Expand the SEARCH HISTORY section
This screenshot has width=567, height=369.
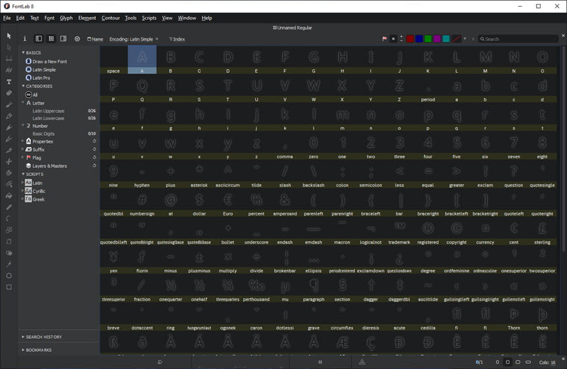click(23, 337)
